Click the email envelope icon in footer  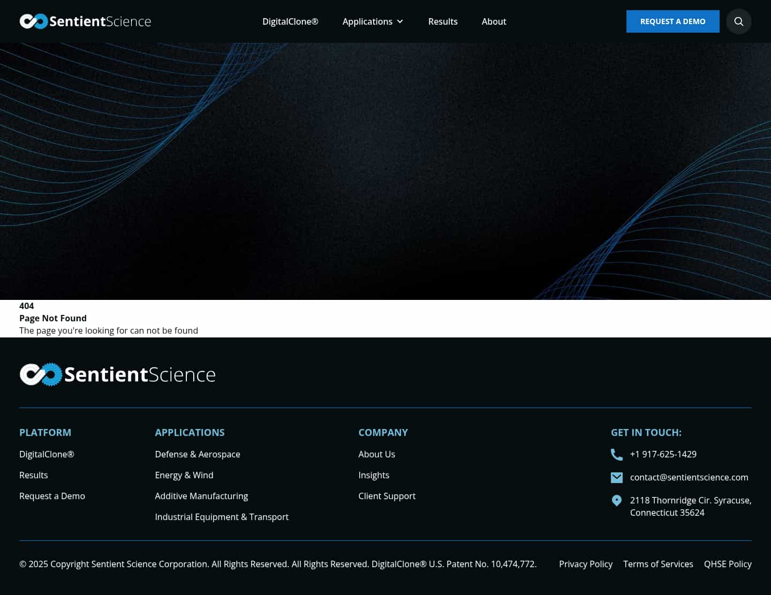(x=617, y=477)
